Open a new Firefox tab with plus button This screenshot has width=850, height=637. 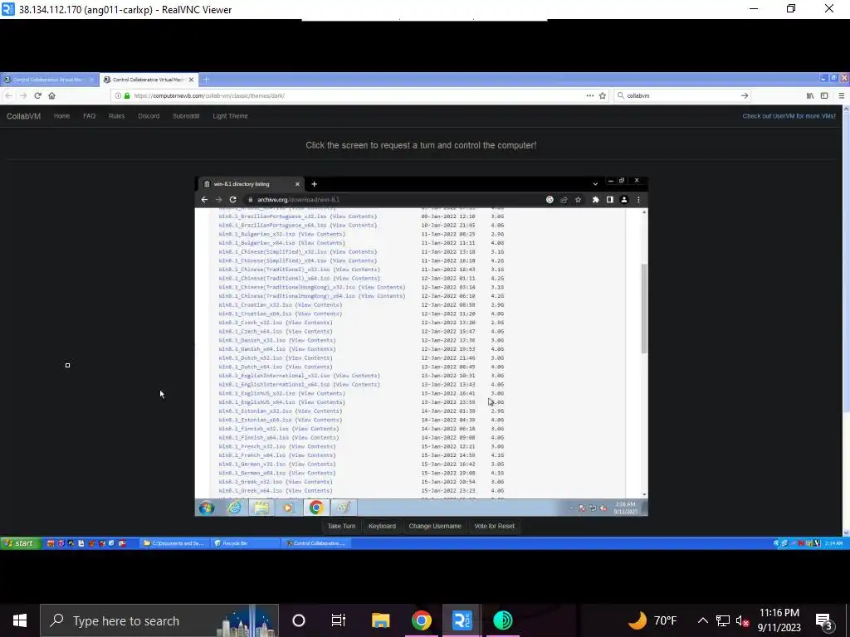tap(206, 79)
